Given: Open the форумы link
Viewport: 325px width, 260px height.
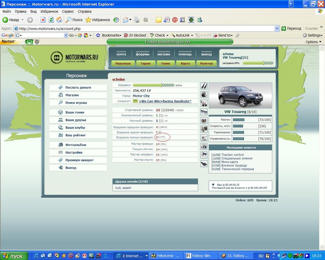Looking at the screenshot, I should (143, 54).
